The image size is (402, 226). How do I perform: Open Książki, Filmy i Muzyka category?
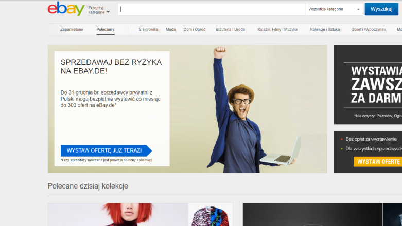point(277,29)
